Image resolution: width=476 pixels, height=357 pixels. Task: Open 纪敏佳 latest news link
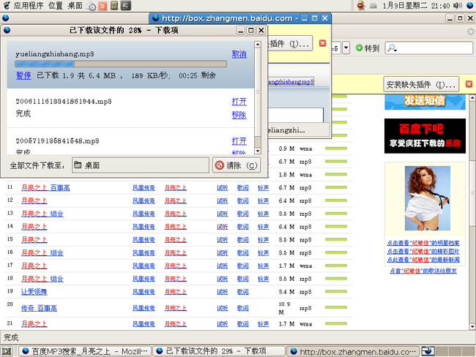point(423,260)
